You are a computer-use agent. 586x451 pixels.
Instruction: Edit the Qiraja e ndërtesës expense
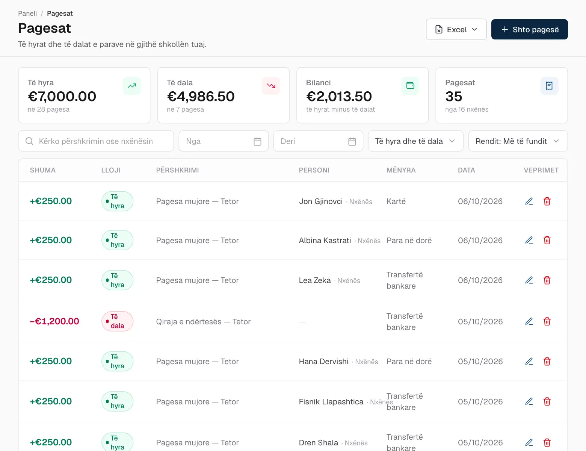529,322
